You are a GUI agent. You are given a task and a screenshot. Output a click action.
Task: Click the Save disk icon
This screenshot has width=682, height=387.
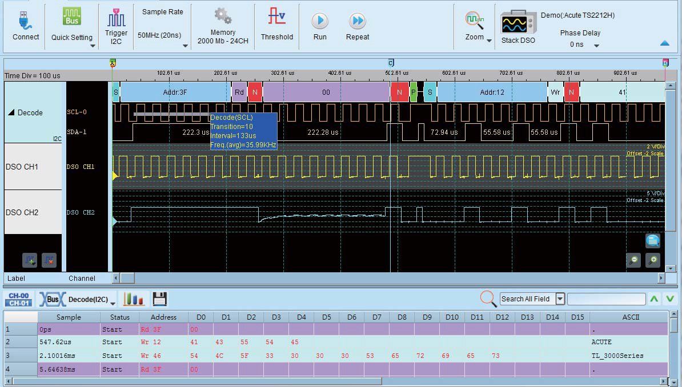pyautogui.click(x=159, y=299)
